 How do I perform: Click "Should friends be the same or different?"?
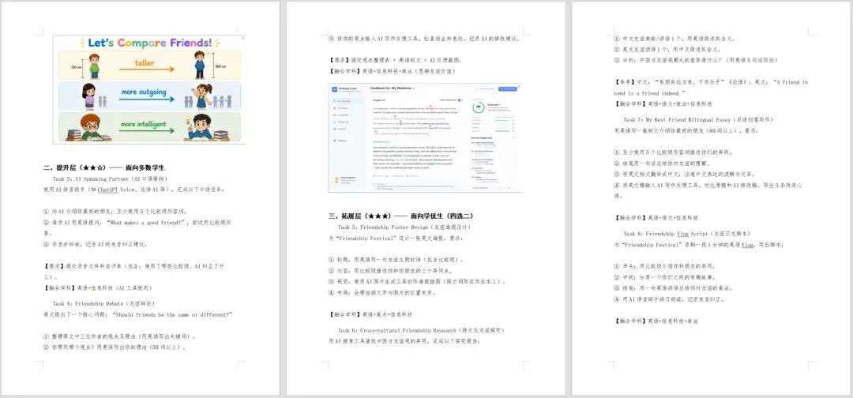pos(172,314)
